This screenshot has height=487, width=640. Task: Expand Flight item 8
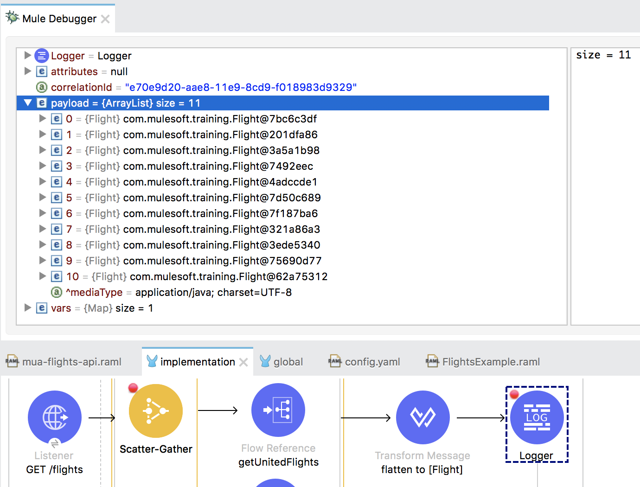click(42, 244)
